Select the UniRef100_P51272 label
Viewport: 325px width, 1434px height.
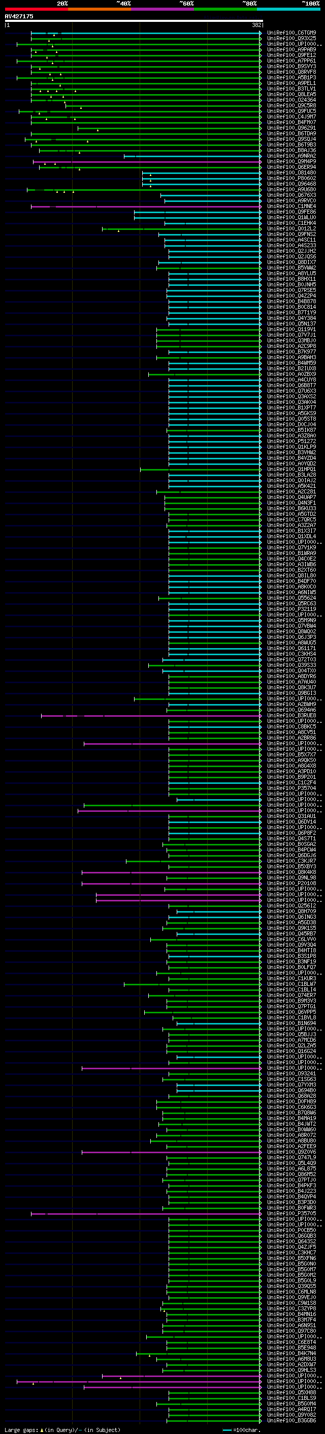click(x=291, y=442)
